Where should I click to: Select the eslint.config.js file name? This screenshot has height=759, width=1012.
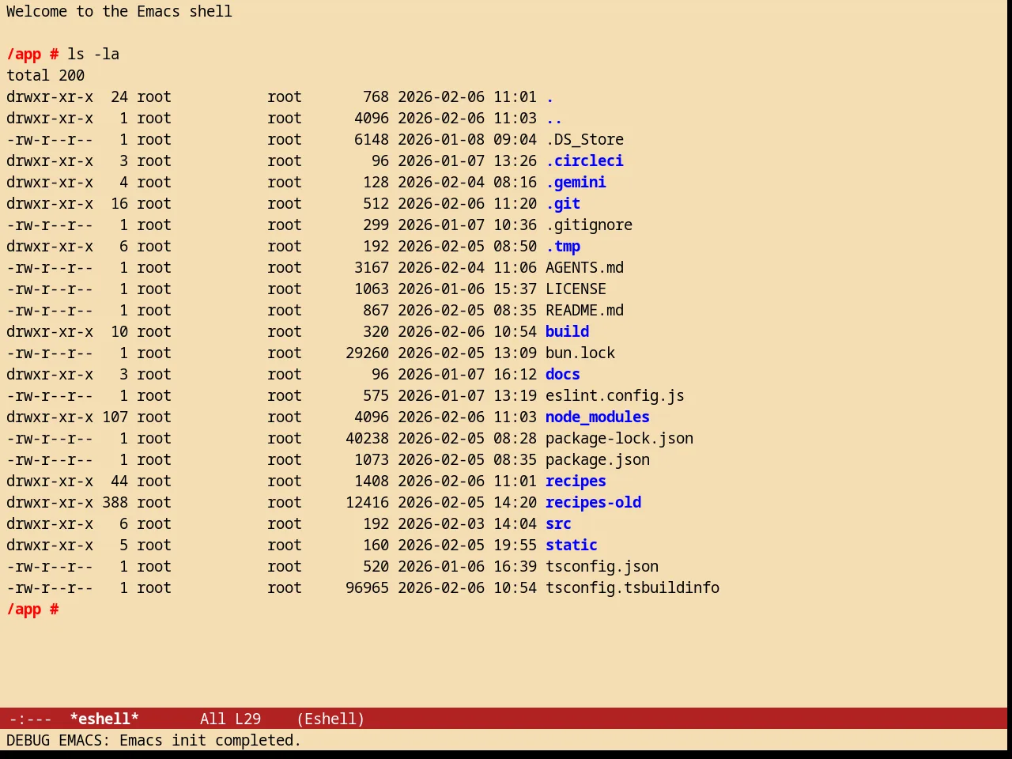pyautogui.click(x=615, y=396)
